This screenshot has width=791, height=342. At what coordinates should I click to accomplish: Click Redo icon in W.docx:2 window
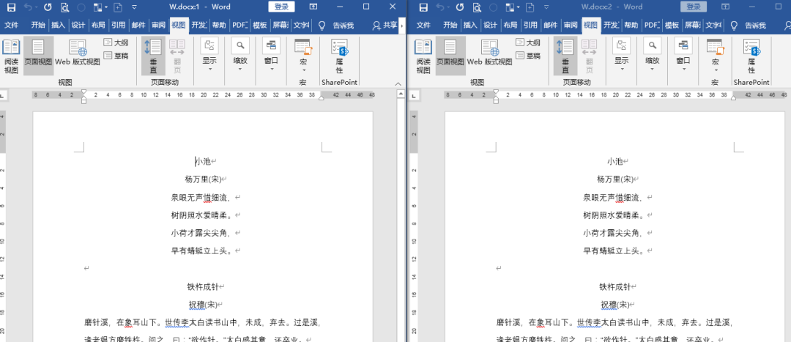point(460,7)
